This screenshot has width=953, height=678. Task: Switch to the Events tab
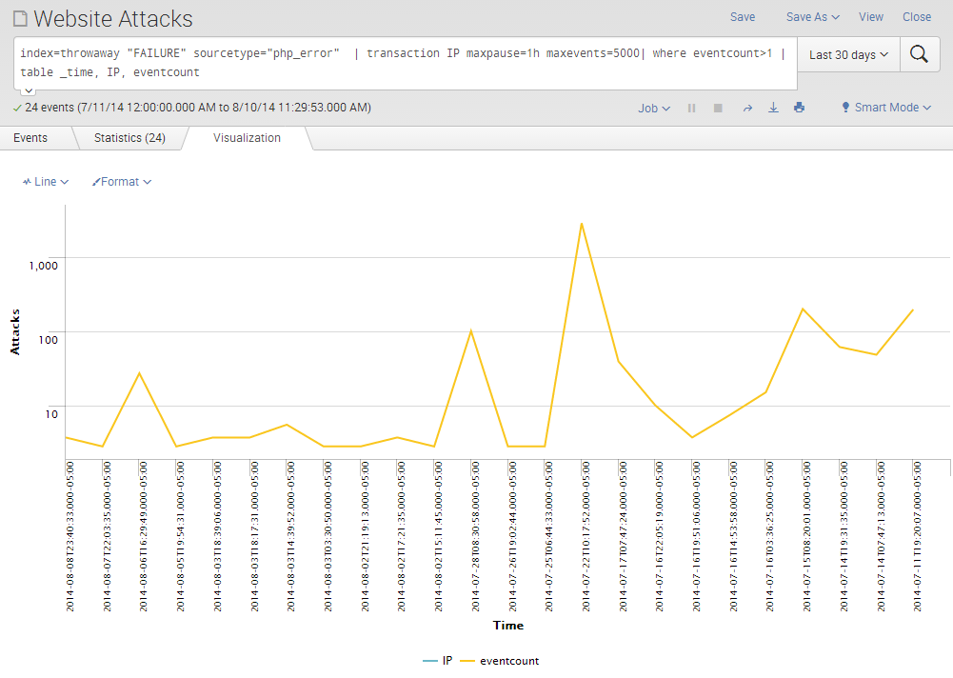30,138
